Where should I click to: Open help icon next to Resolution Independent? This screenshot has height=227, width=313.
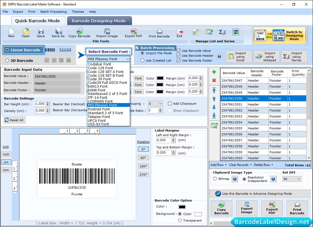coord(273,179)
